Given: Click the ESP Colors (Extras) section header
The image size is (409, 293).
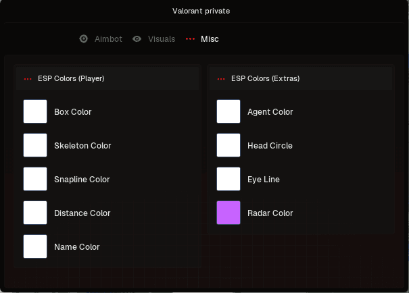Looking at the screenshot, I should tap(301, 78).
